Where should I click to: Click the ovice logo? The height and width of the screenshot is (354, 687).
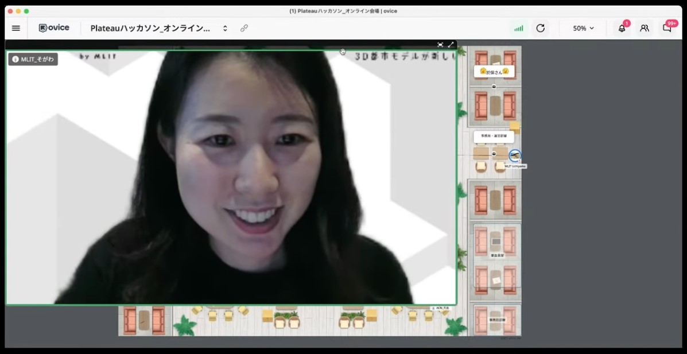pyautogui.click(x=54, y=28)
